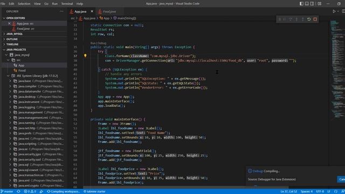Restart the debug session
Viewport: 345px width, 194px height.
click(309, 19)
